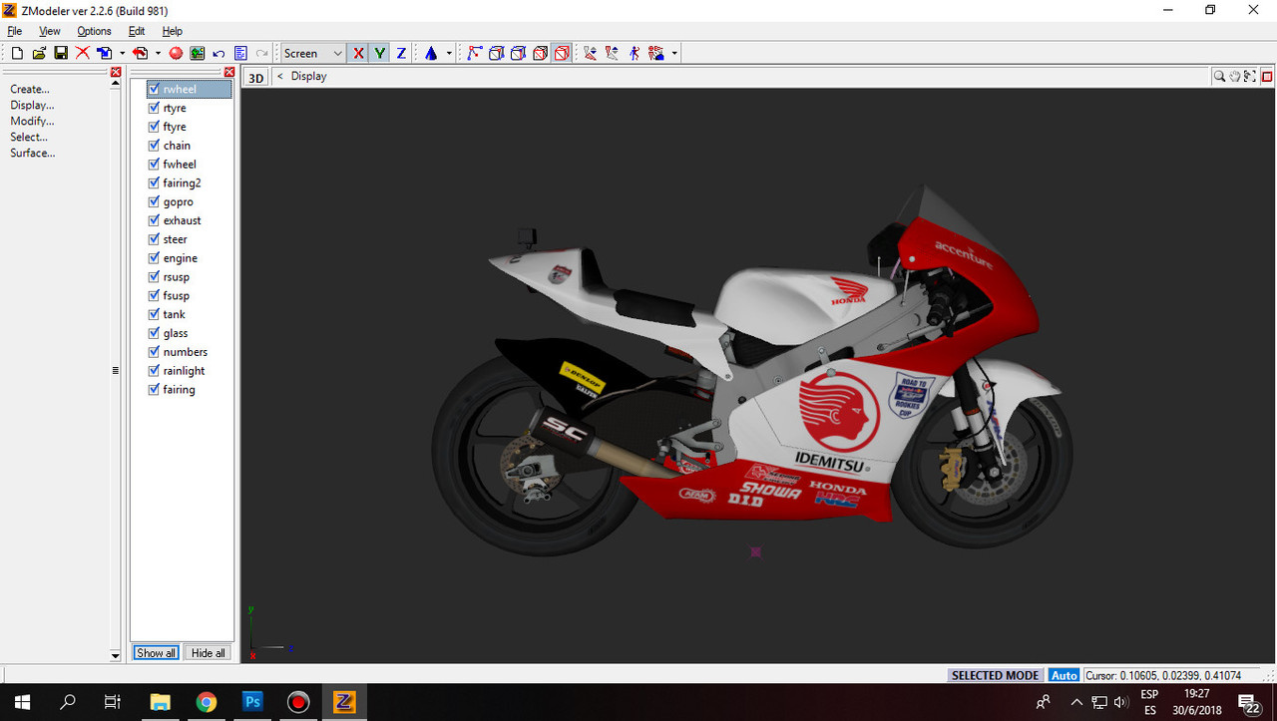
Task: Open the Materials editor red sphere icon
Action: click(176, 53)
